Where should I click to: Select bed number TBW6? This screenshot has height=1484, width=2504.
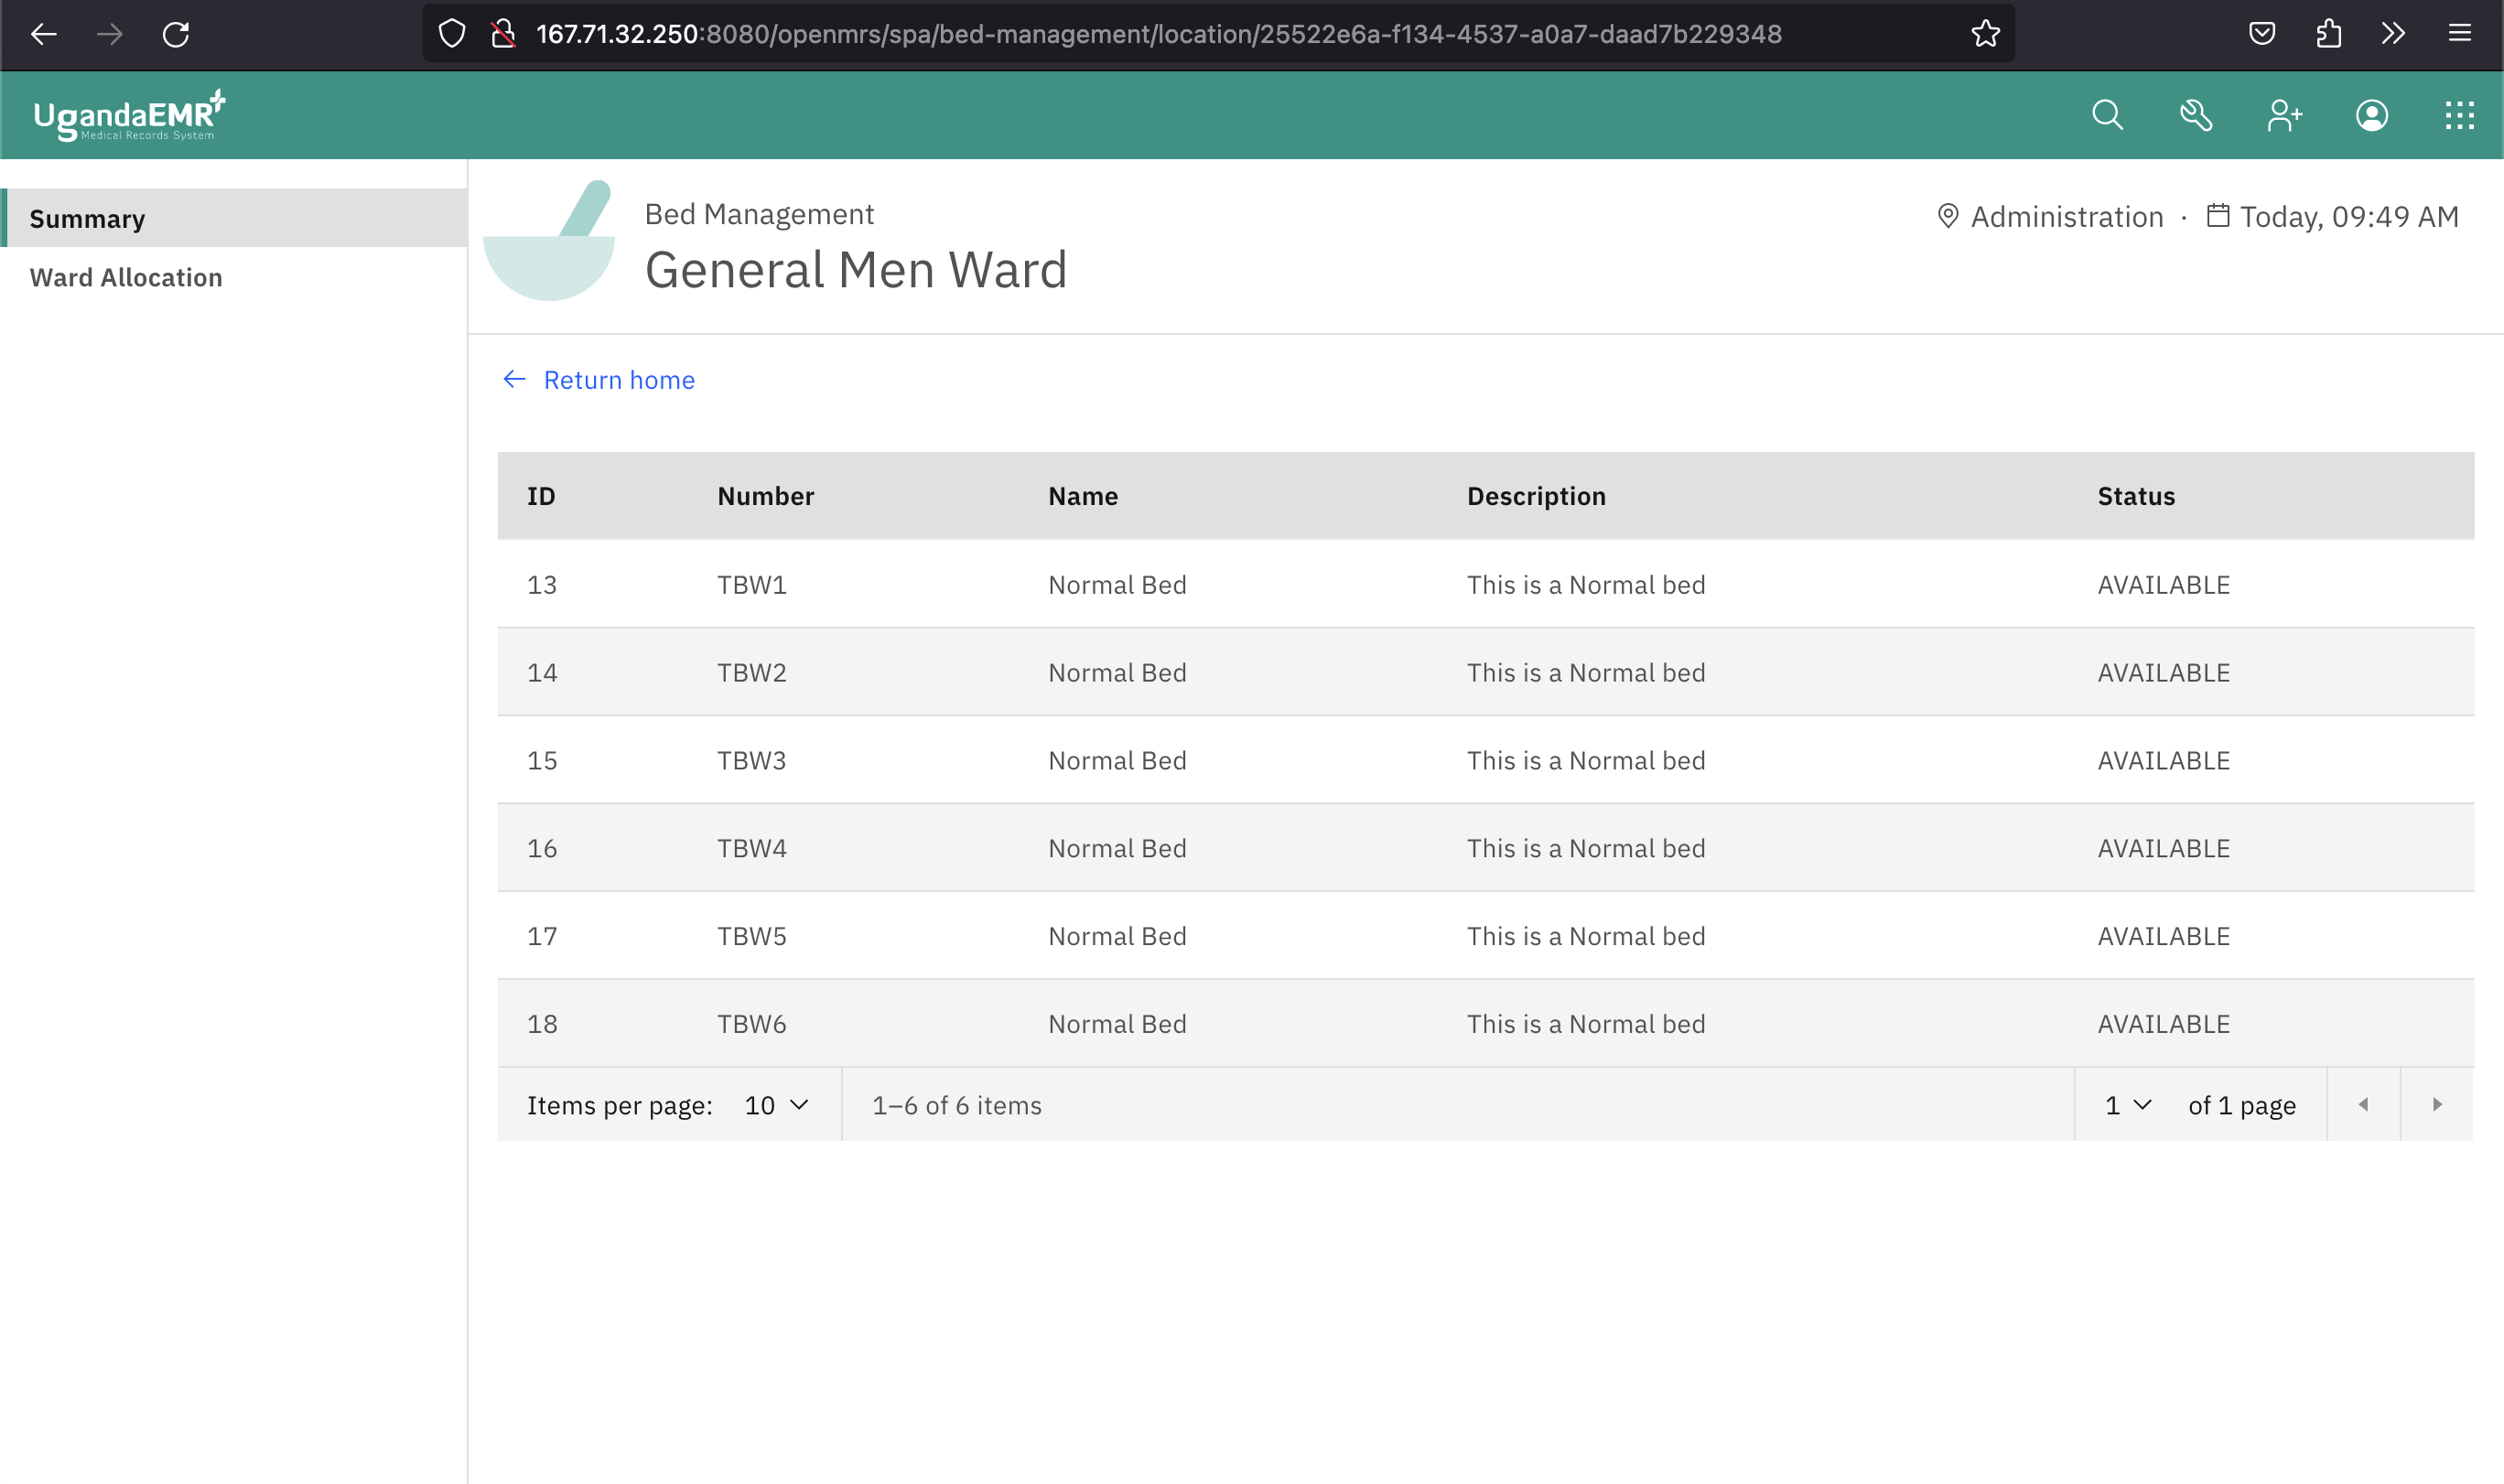[752, 1025]
